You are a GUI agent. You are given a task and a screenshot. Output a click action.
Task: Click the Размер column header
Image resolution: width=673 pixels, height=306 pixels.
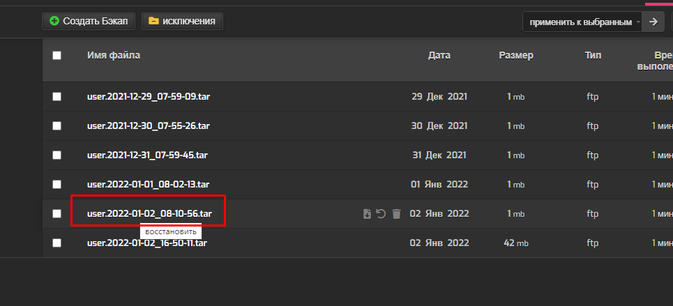516,55
